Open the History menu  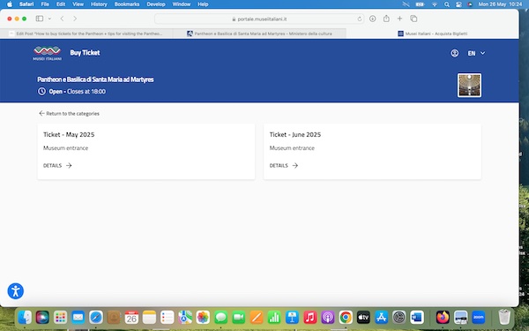click(x=99, y=4)
